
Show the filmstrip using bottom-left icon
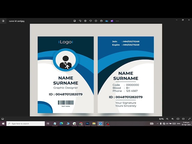click(x=3, y=119)
